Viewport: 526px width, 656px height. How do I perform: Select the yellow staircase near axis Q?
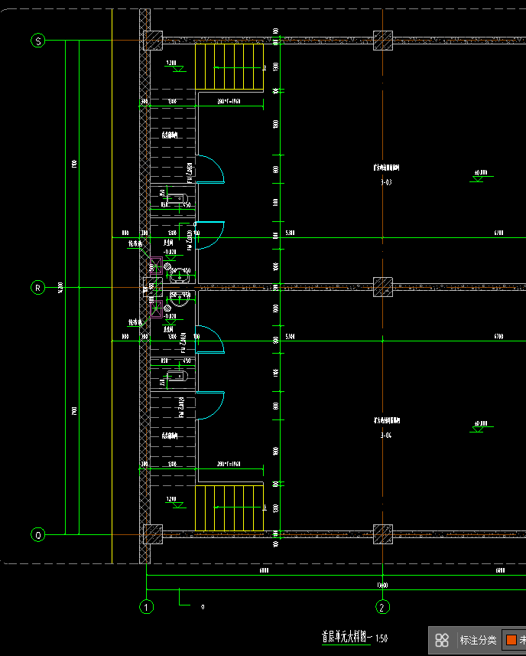(x=229, y=508)
